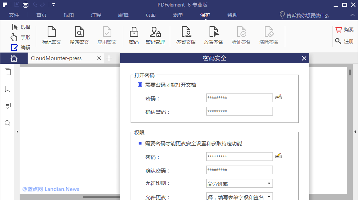Expand the left side panel arrow
358x200 pixels.
coord(17,132)
